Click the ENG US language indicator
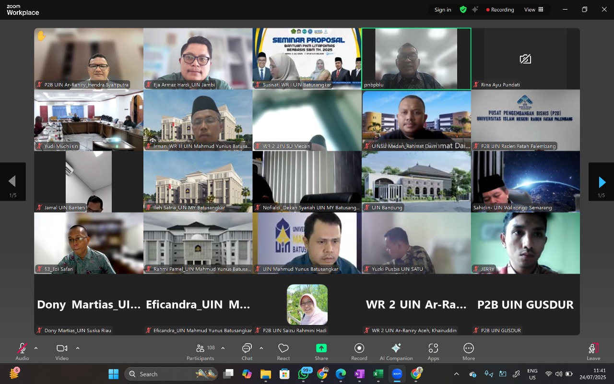The width and height of the screenshot is (614, 384). point(532,374)
